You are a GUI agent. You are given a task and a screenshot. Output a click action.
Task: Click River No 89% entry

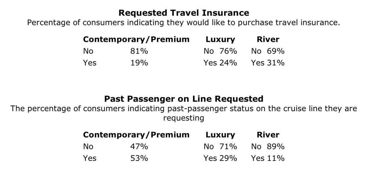[268, 147]
